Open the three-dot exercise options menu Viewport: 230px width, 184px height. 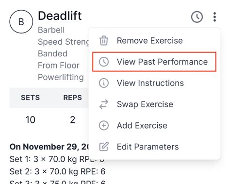(214, 17)
